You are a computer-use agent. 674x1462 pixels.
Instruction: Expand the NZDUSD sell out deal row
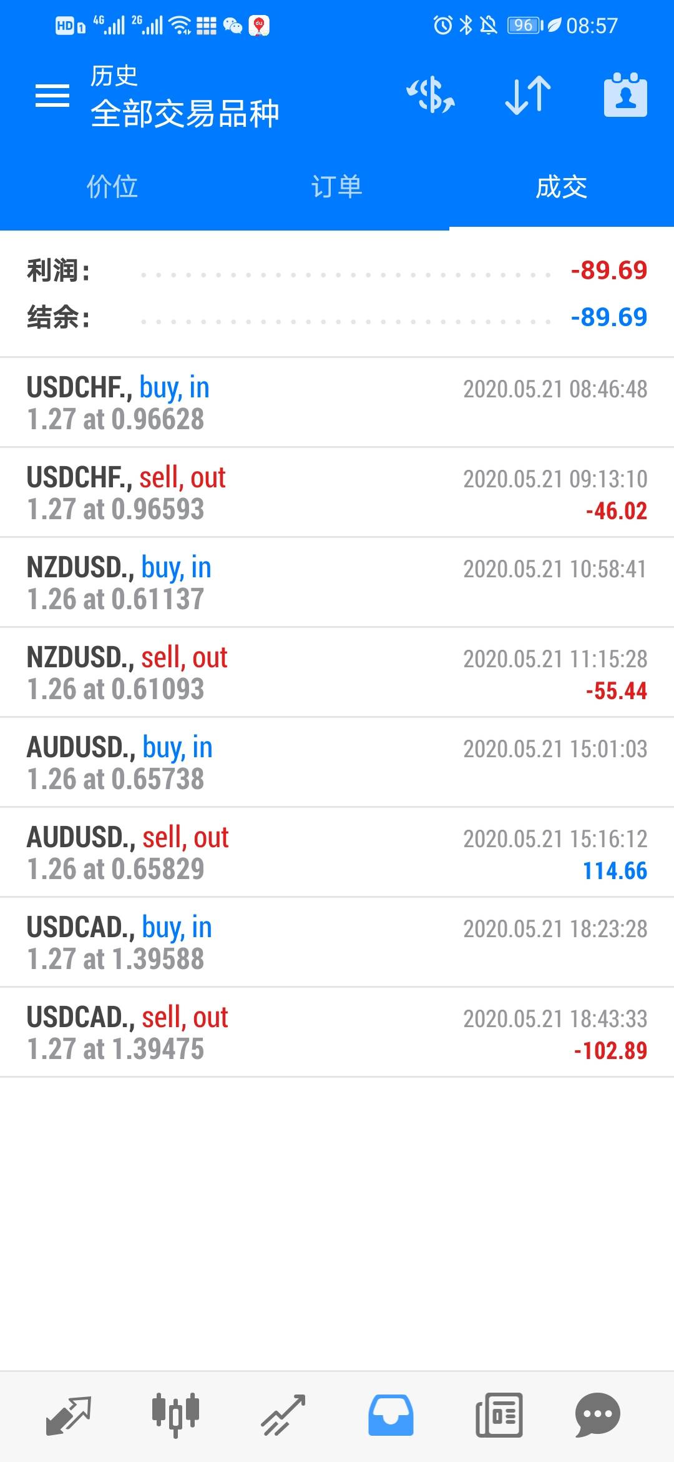(337, 673)
